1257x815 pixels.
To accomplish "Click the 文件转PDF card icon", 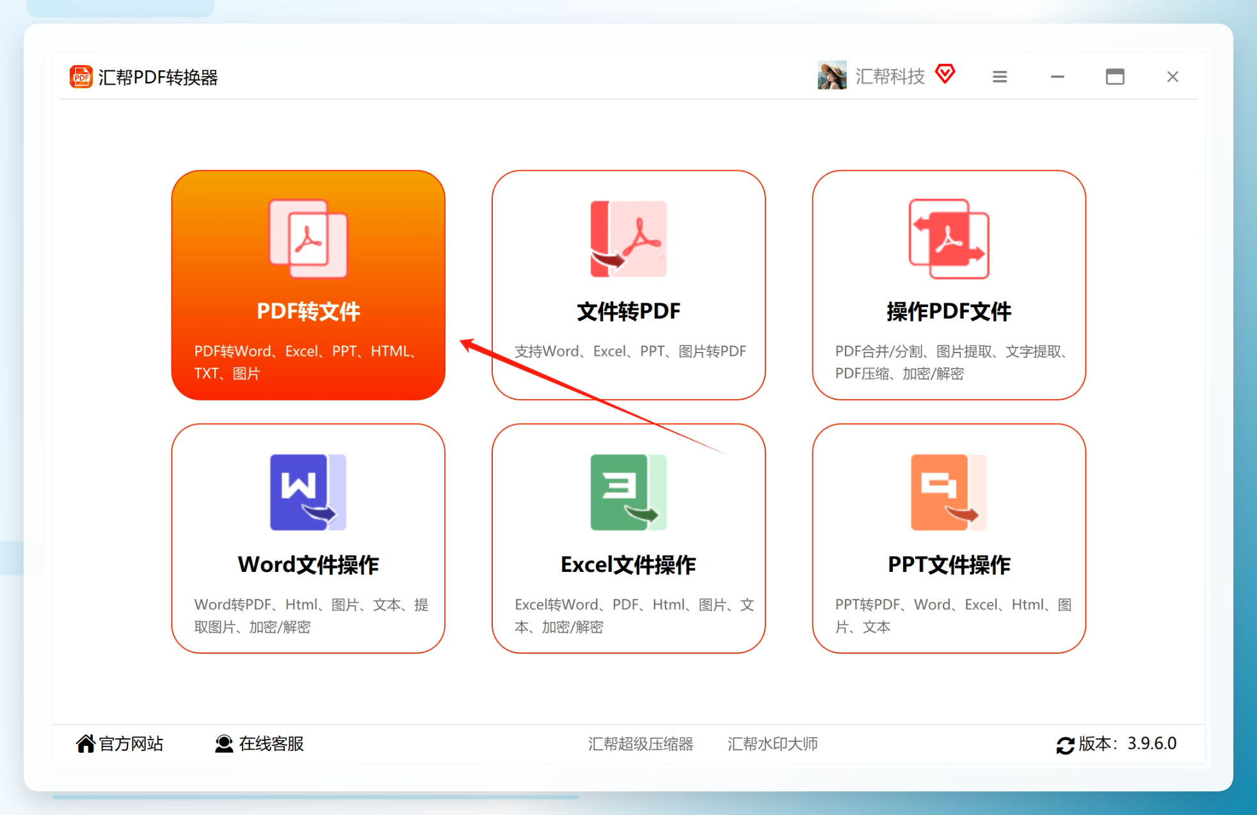I will pyautogui.click(x=628, y=239).
